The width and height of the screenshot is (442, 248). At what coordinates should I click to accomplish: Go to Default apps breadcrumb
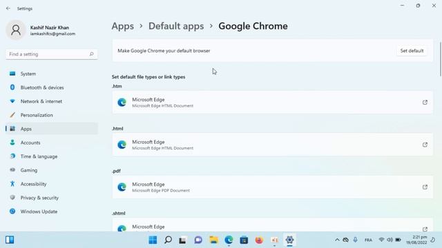[176, 26]
